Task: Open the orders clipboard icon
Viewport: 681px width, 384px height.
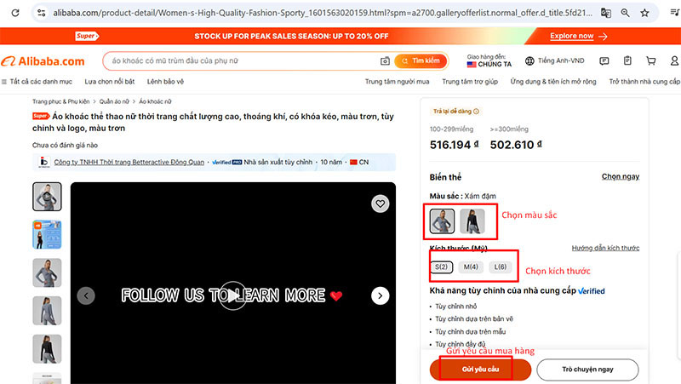Action: (x=627, y=60)
